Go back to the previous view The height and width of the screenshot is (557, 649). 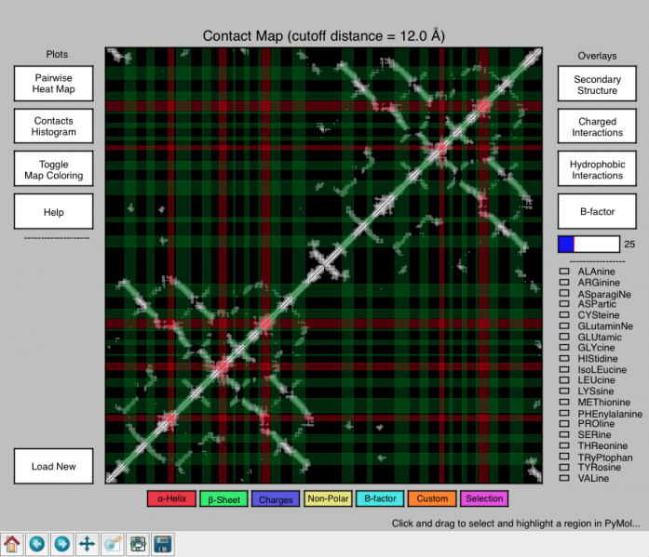pos(37,543)
